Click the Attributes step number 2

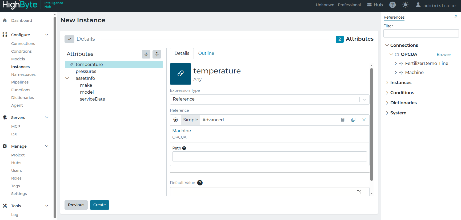pyautogui.click(x=339, y=39)
